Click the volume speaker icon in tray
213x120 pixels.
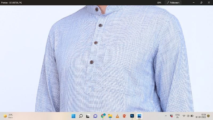(x=188, y=116)
